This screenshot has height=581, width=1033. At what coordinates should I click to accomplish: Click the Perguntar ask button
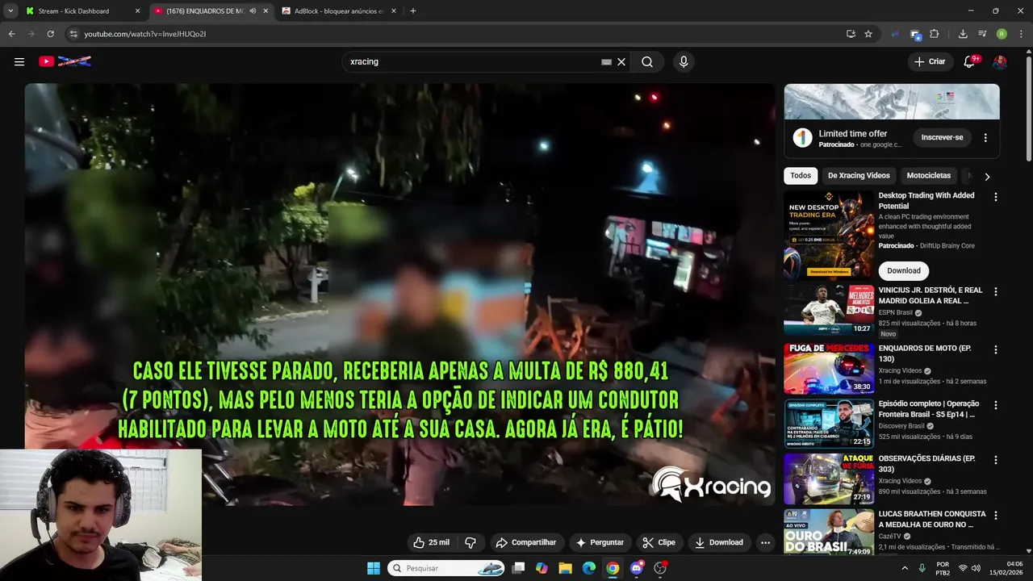pyautogui.click(x=600, y=542)
